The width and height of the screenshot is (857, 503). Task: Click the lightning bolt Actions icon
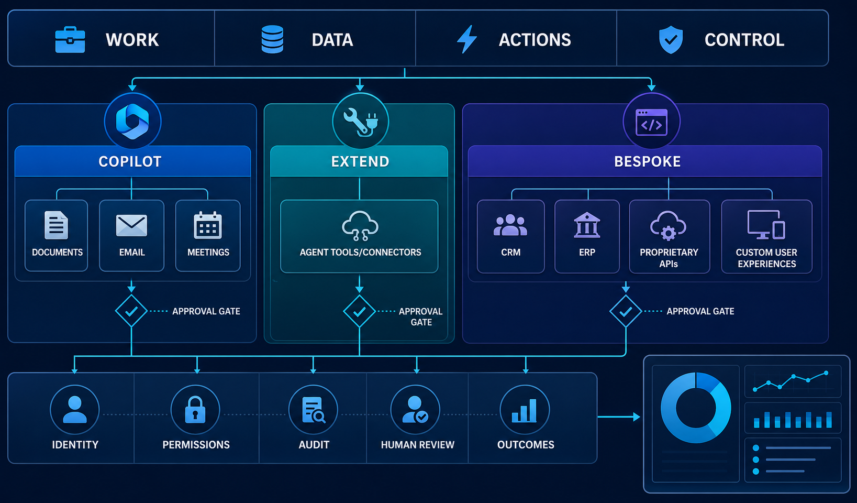pos(467,39)
